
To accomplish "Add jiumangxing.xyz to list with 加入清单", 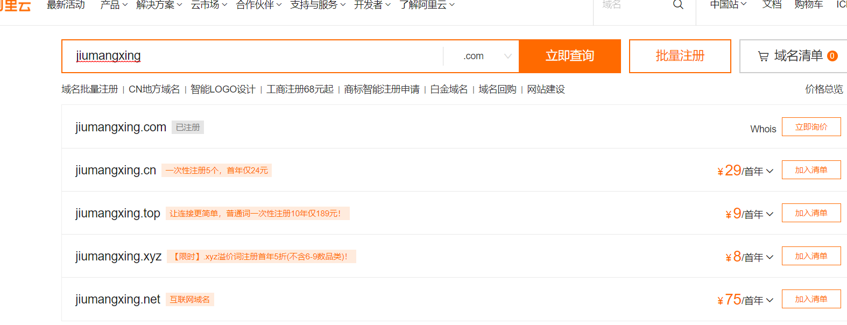I will click(811, 256).
